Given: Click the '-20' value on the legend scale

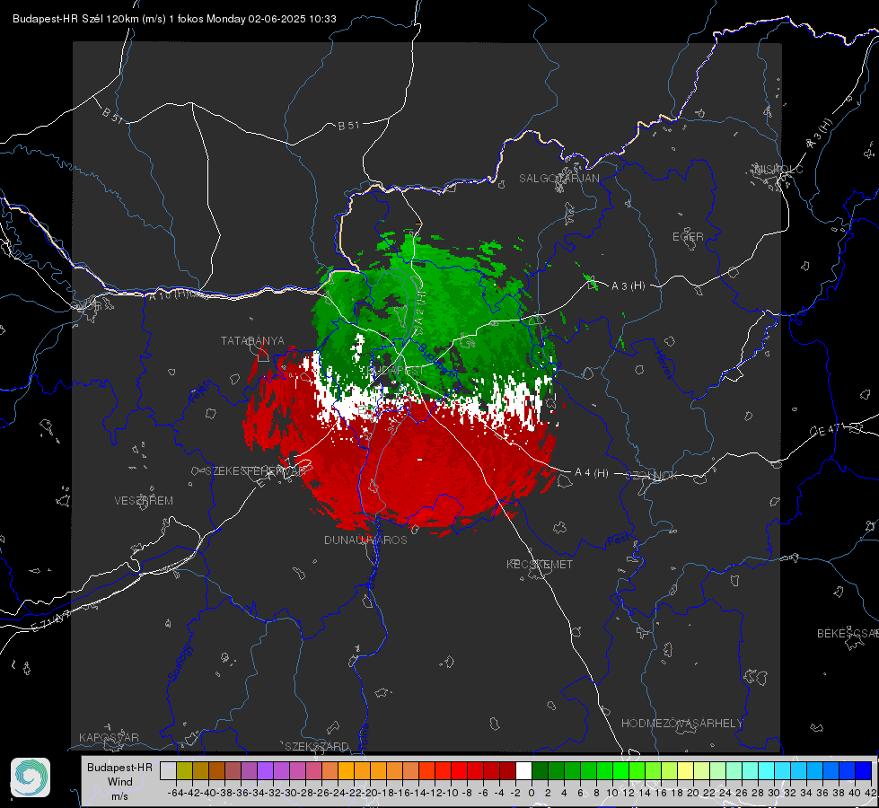Looking at the screenshot, I should pyautogui.click(x=369, y=793).
